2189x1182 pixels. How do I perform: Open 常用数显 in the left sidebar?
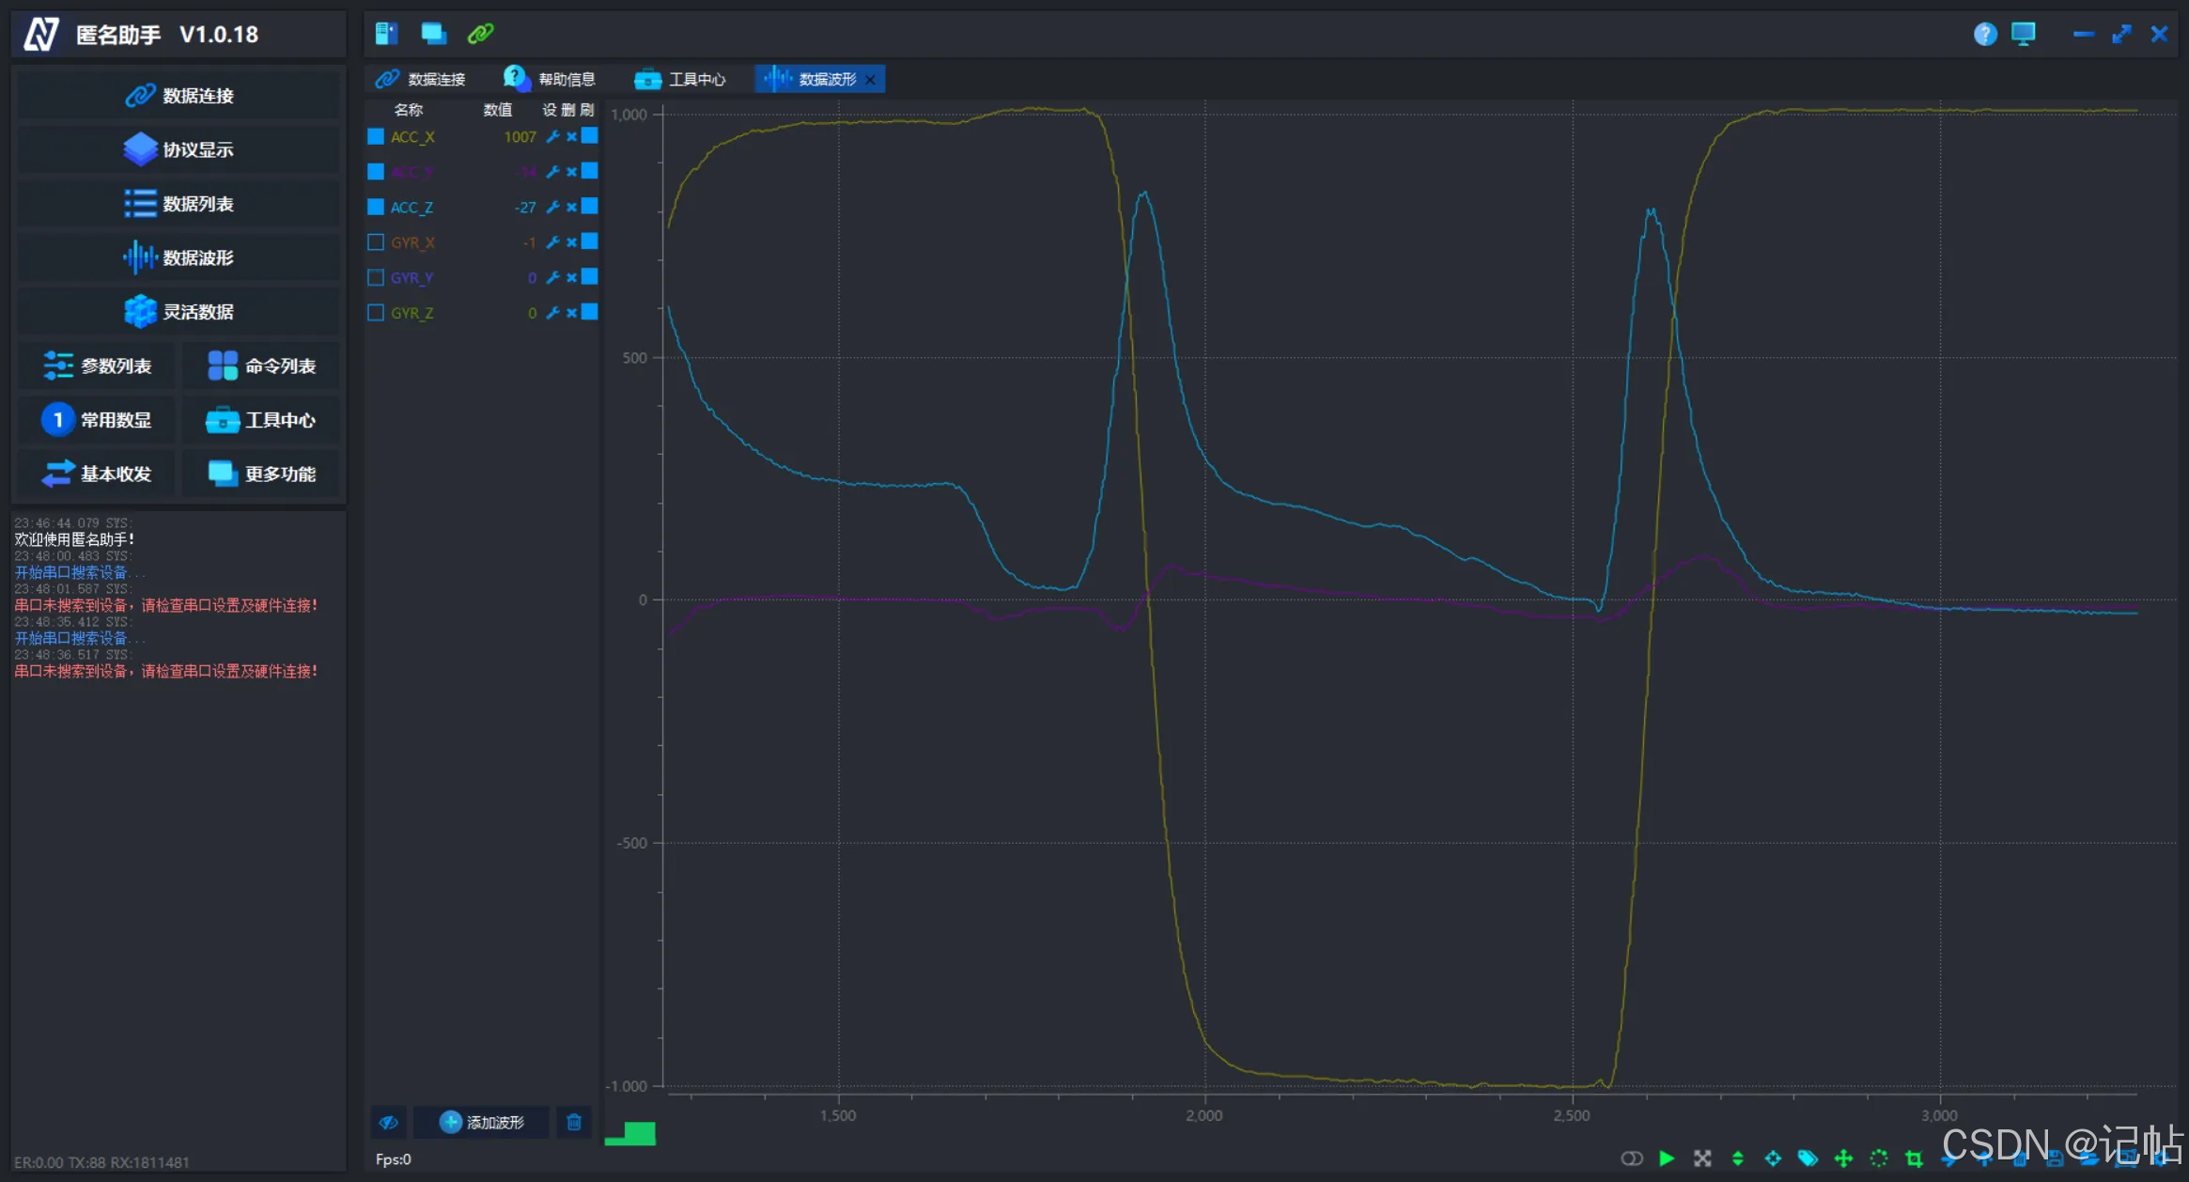tap(97, 419)
